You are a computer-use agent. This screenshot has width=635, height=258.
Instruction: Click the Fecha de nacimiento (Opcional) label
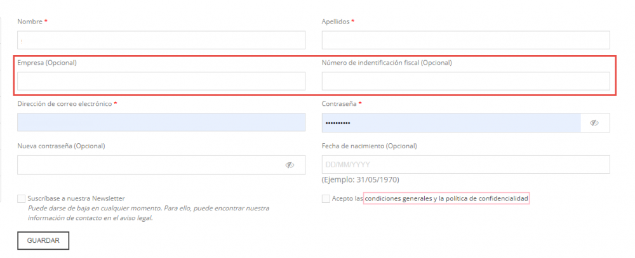369,146
